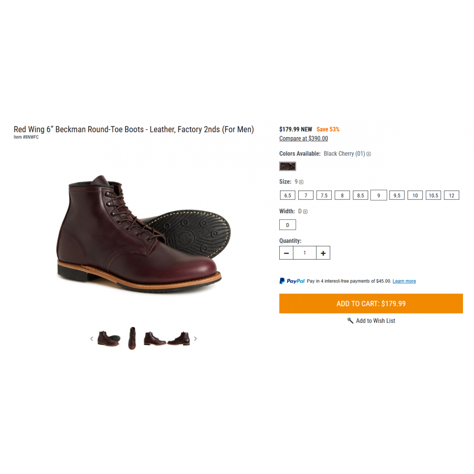Choose size 12
This screenshot has width=474, height=474.
click(x=451, y=196)
